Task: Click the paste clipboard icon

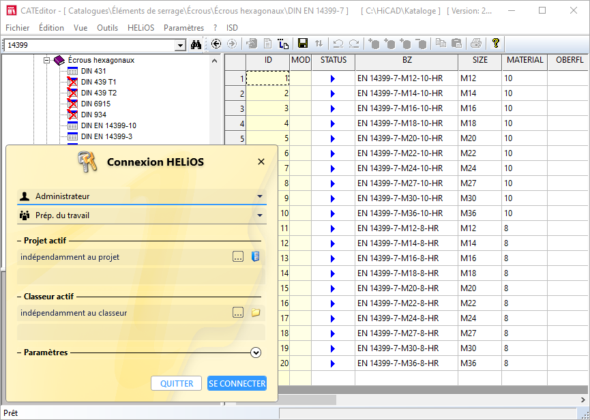Action: [456, 44]
